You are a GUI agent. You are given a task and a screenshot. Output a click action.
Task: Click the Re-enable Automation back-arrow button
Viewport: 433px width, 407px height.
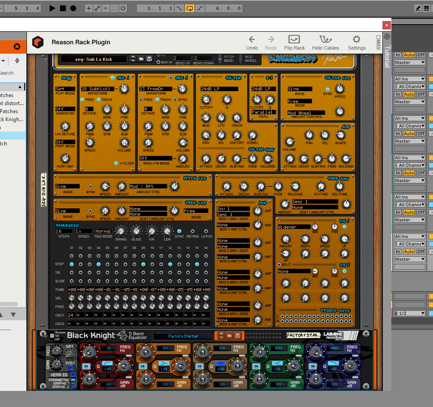click(x=106, y=8)
